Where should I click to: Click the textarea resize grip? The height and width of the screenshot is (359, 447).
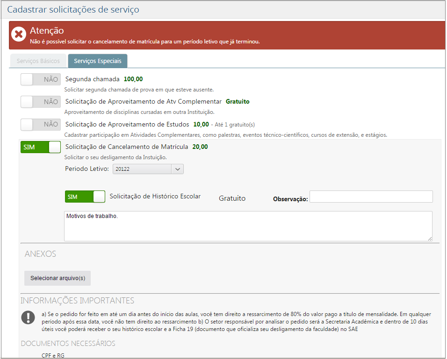click(x=431, y=239)
